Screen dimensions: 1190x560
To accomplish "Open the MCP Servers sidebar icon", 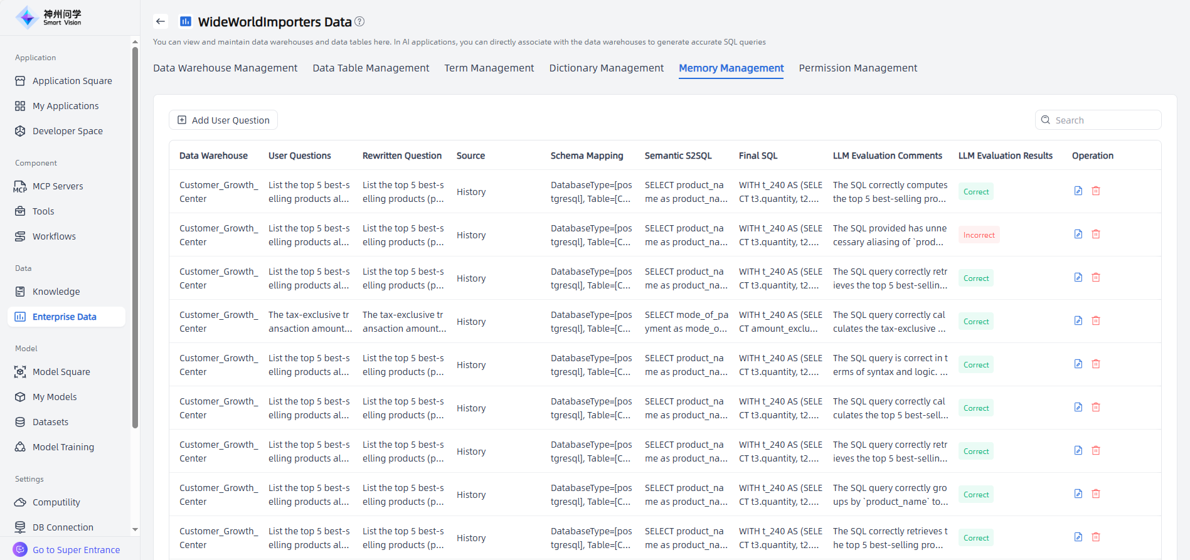I will click(20, 186).
